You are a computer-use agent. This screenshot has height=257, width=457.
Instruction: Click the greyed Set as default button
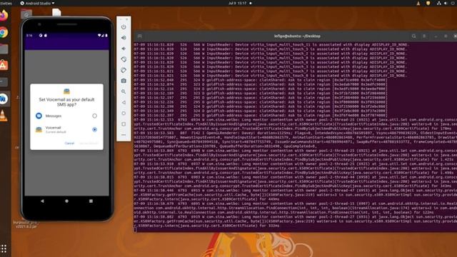[89, 143]
